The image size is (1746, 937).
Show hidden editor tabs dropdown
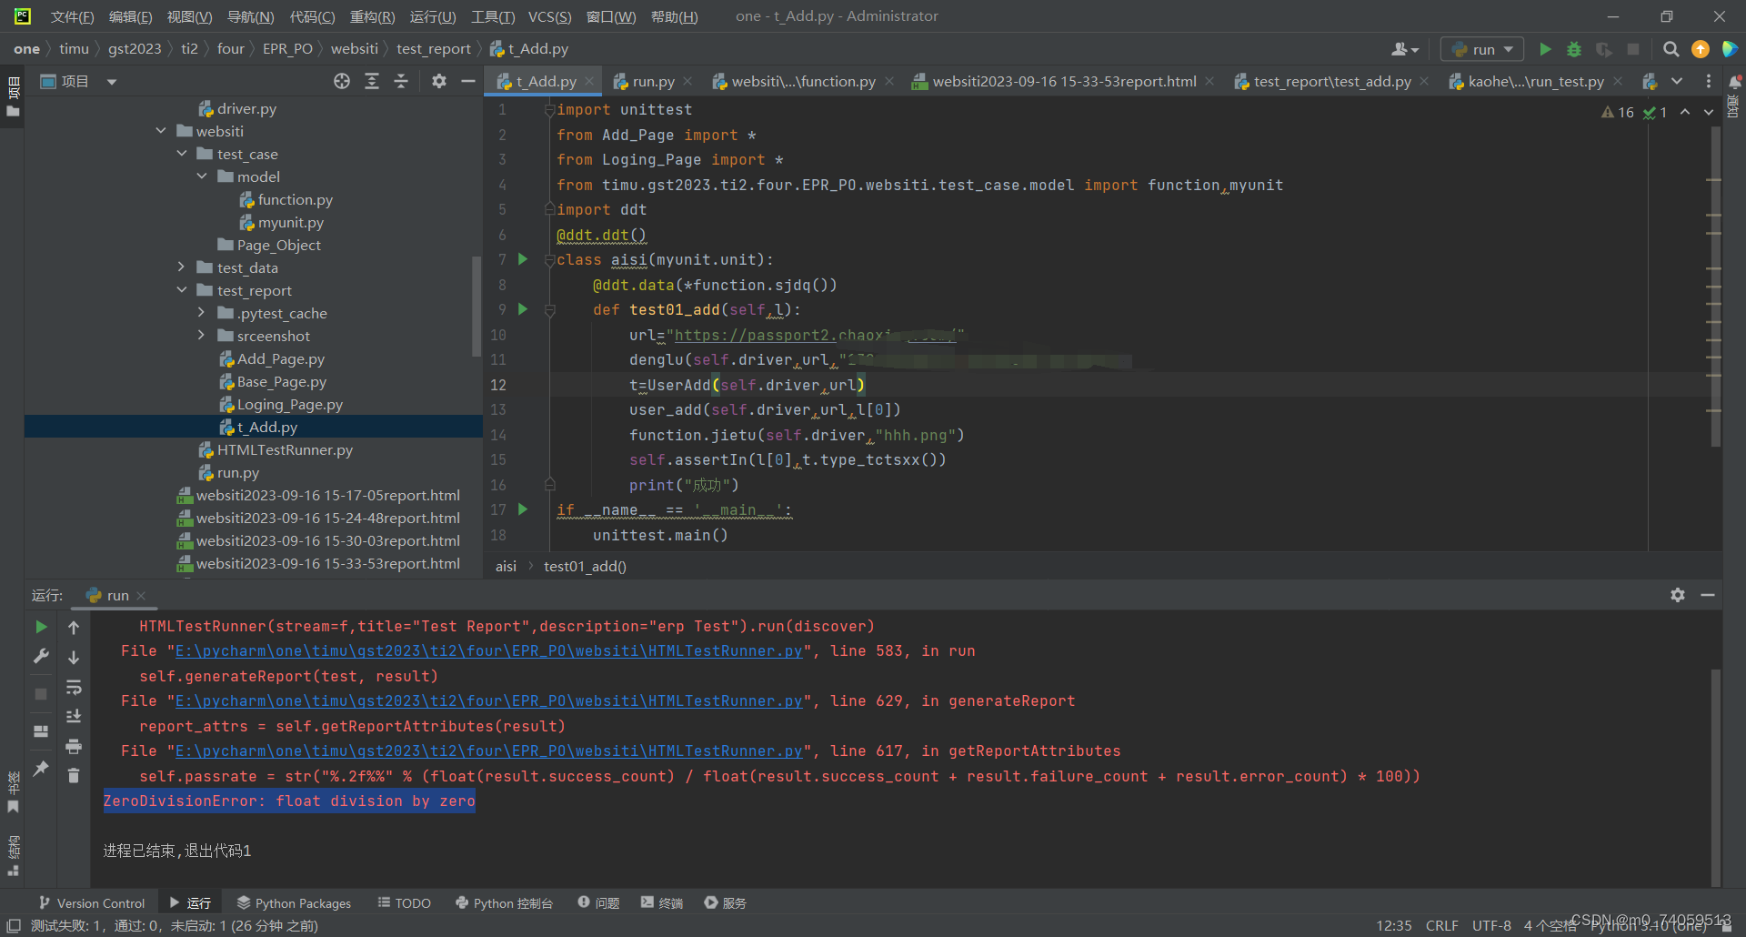point(1677,81)
